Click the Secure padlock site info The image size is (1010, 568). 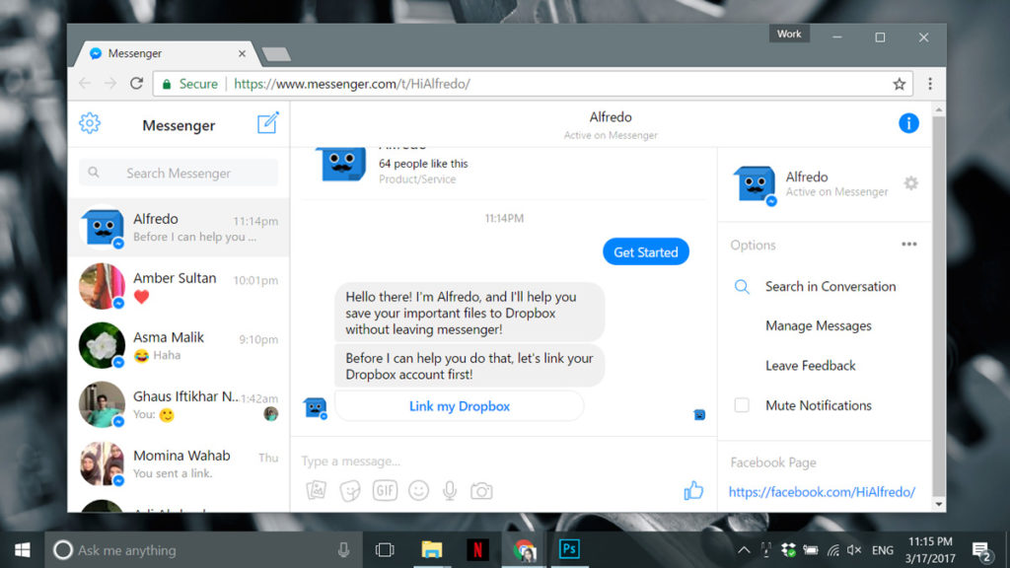[x=189, y=84]
